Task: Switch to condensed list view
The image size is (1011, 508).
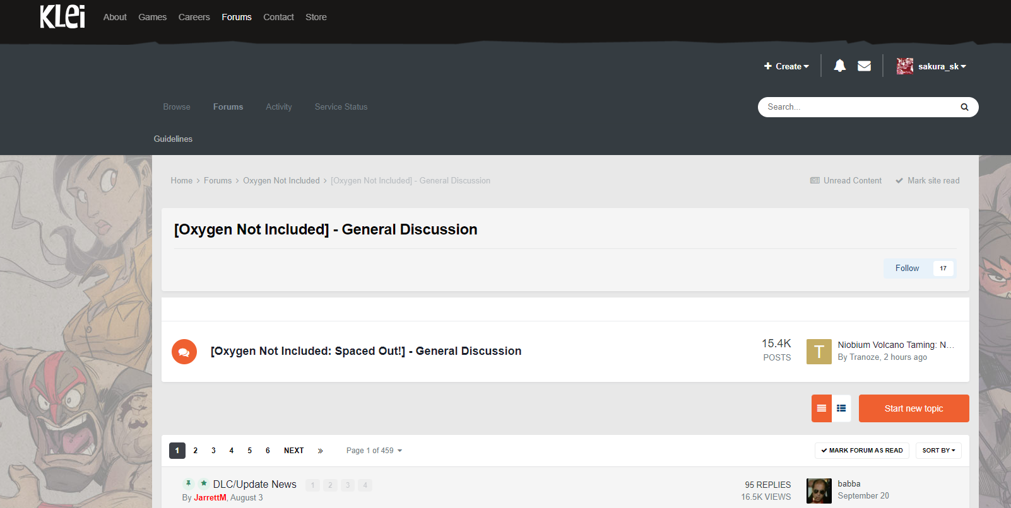Action: [821, 408]
